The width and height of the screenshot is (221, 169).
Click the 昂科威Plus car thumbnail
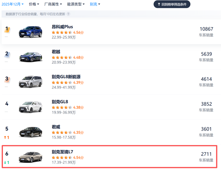(x=31, y=32)
